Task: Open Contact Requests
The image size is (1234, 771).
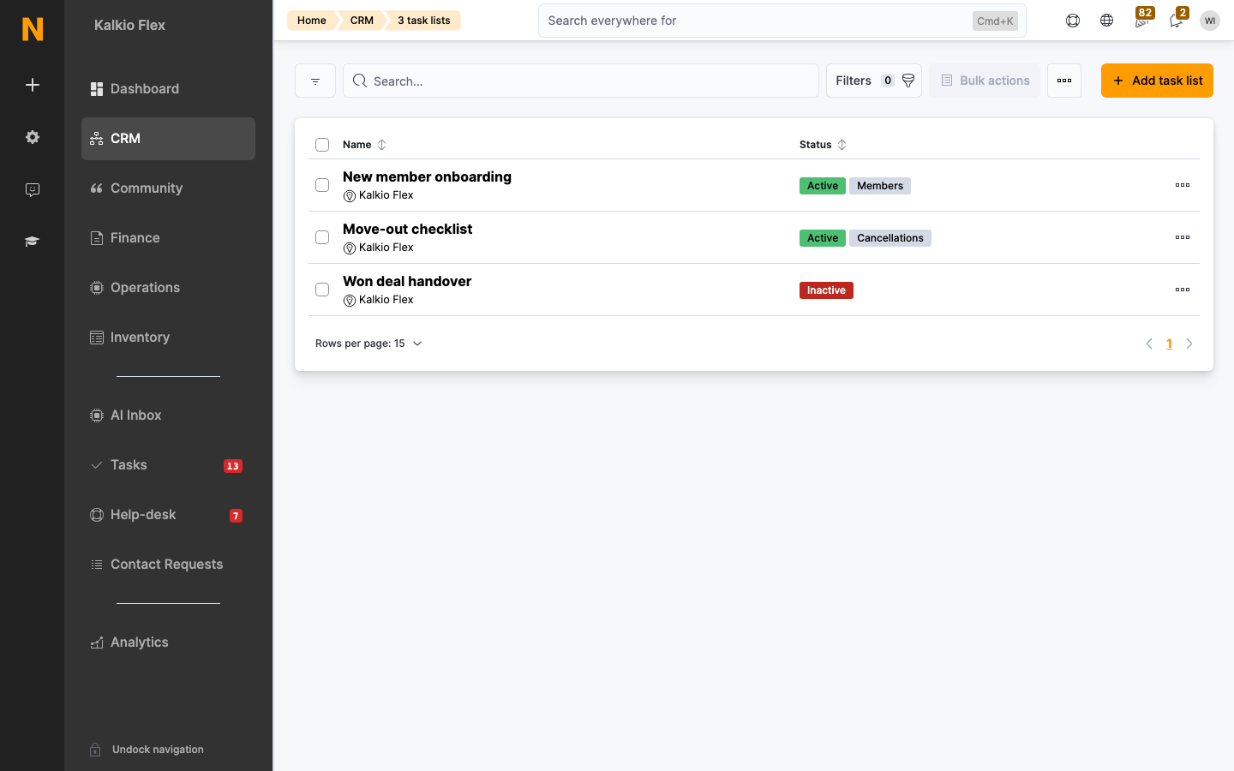Action: [x=168, y=565]
